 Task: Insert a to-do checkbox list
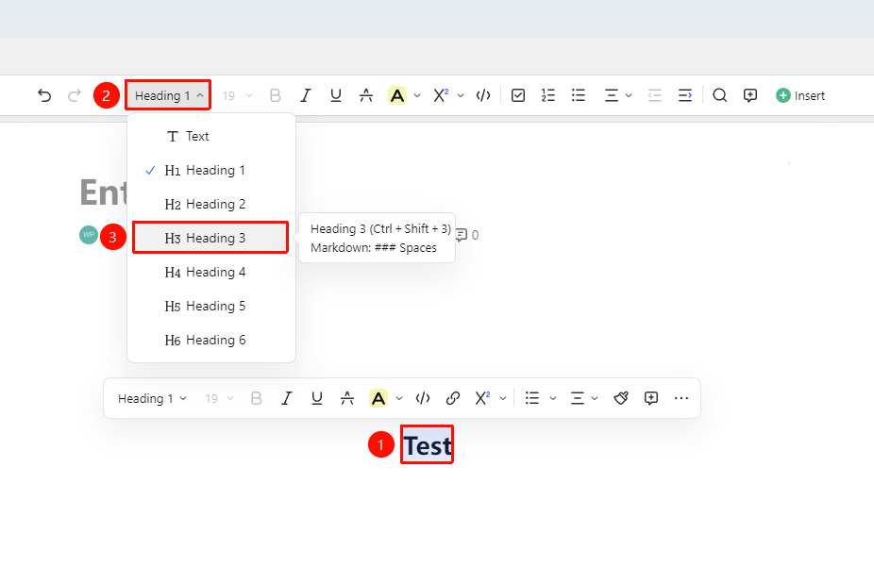coord(518,96)
